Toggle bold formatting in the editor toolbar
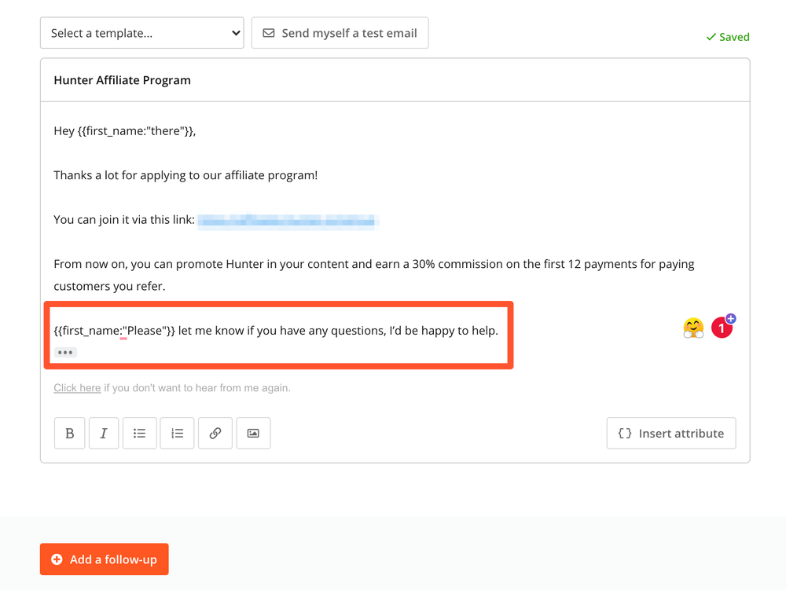 69,433
